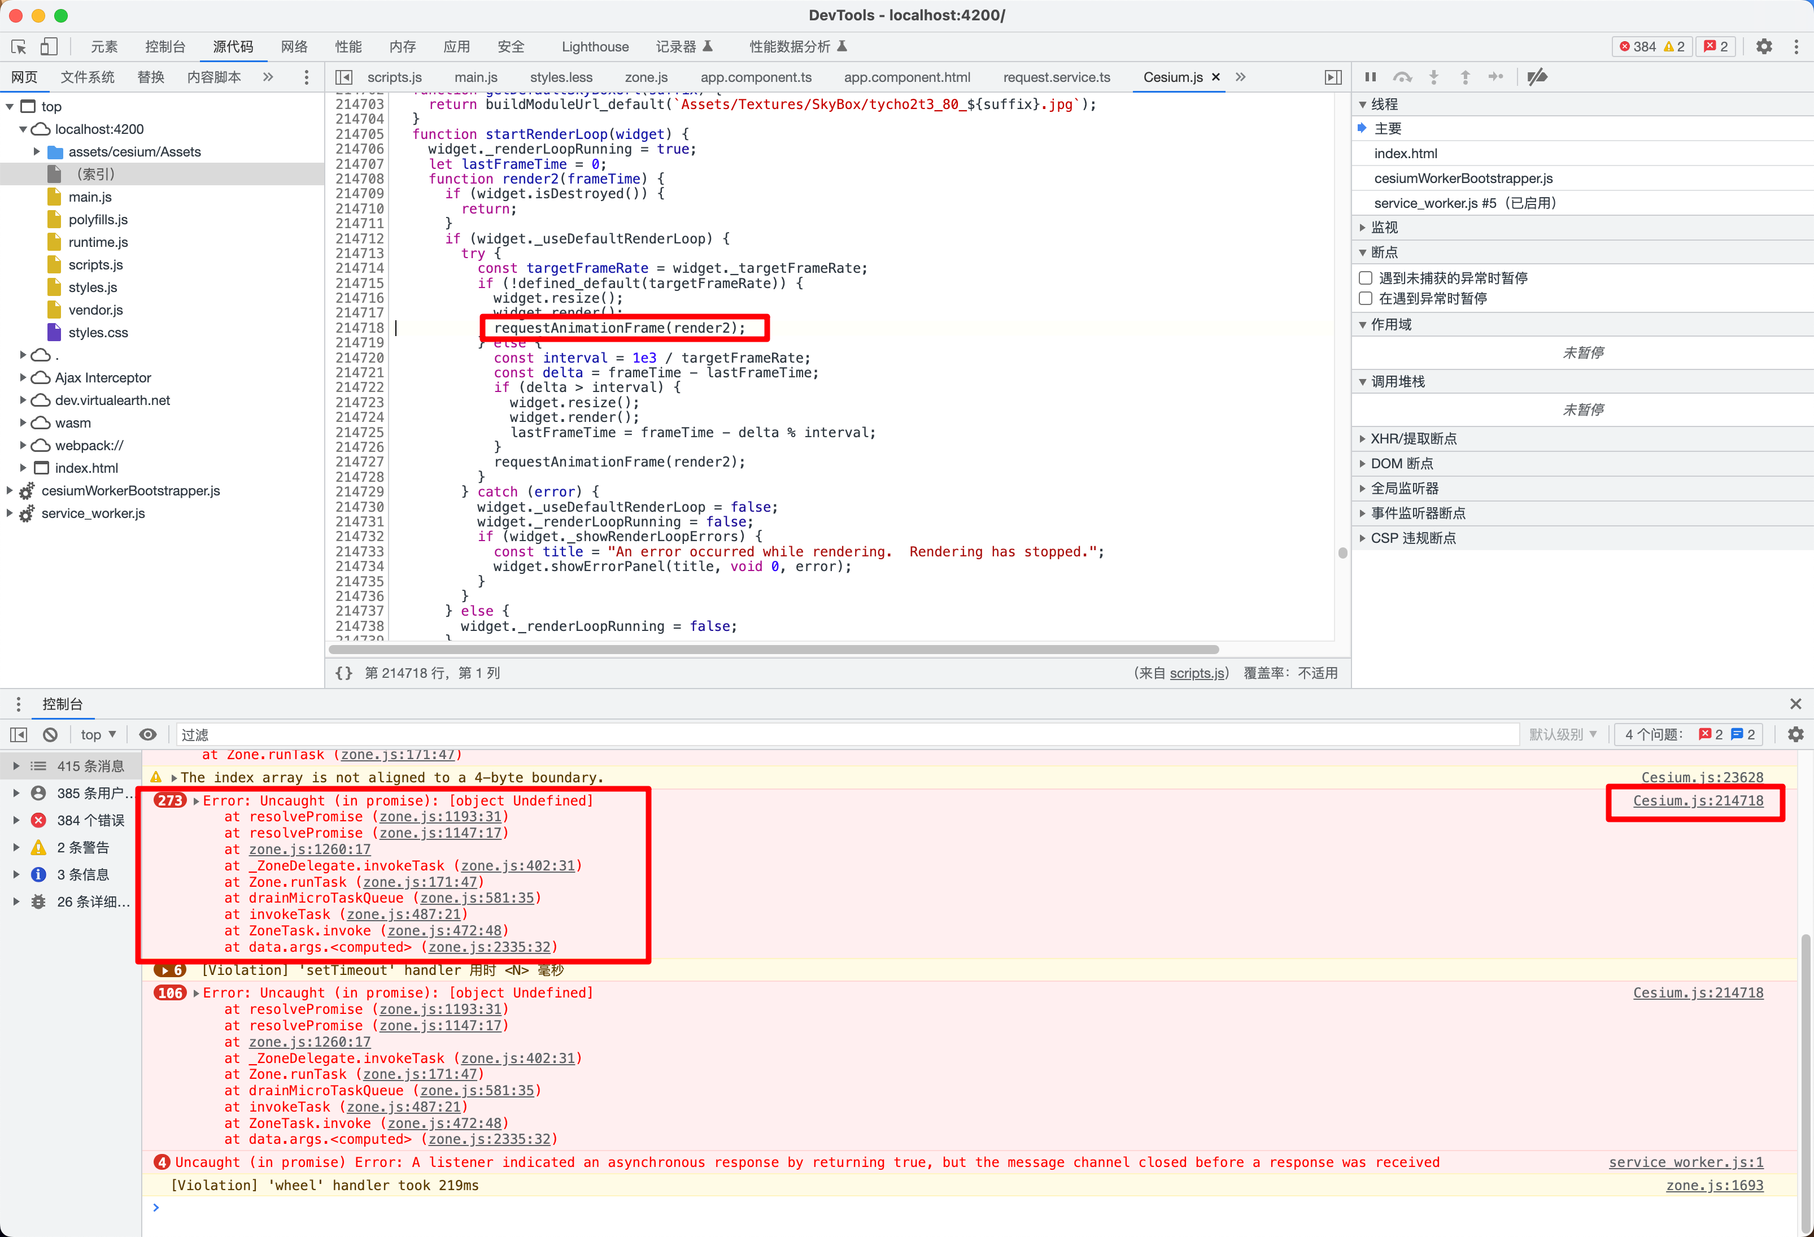Enable pause on caught exceptions checkbox
Viewport: 1814px width, 1237px height.
(1365, 298)
